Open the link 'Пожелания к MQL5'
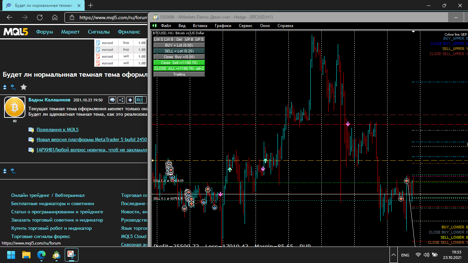This screenshot has height=263, width=468. point(58,129)
